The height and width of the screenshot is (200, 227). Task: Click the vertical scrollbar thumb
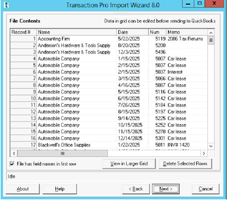tap(211, 40)
